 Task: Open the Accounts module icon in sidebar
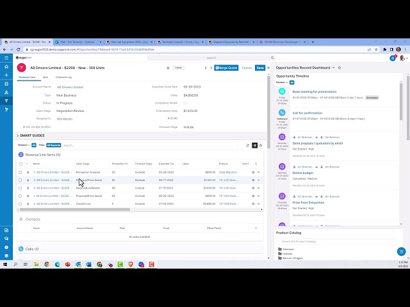pos(6,84)
